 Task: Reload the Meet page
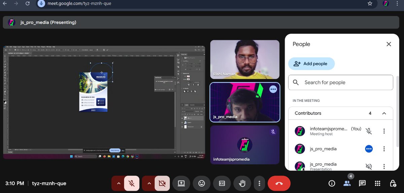28,4
